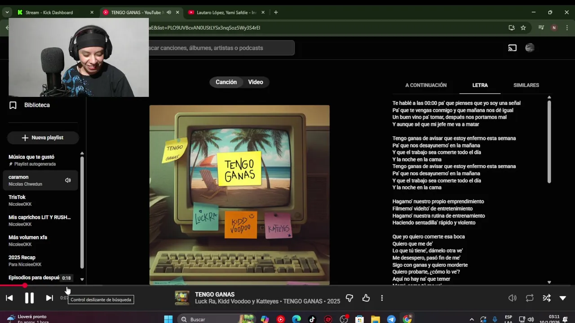This screenshot has height=323, width=575.
Task: Click the Cast to device icon
Action: pos(512,48)
